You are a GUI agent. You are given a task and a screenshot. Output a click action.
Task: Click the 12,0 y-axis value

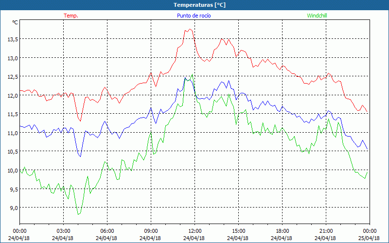point(13,95)
